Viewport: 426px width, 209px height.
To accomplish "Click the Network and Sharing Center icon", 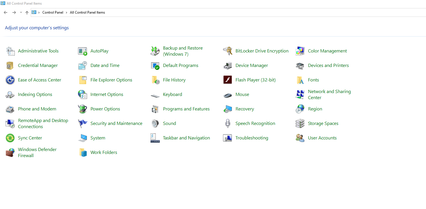I will [300, 94].
